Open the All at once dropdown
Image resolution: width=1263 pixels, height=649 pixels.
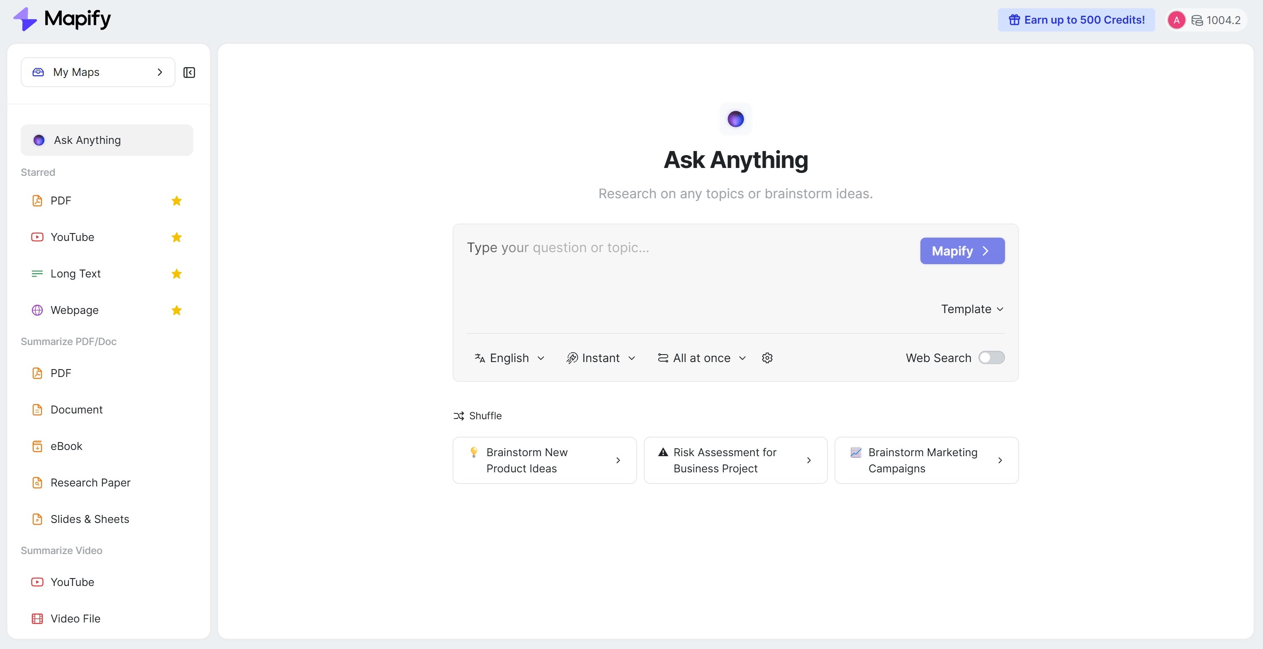[x=702, y=358]
